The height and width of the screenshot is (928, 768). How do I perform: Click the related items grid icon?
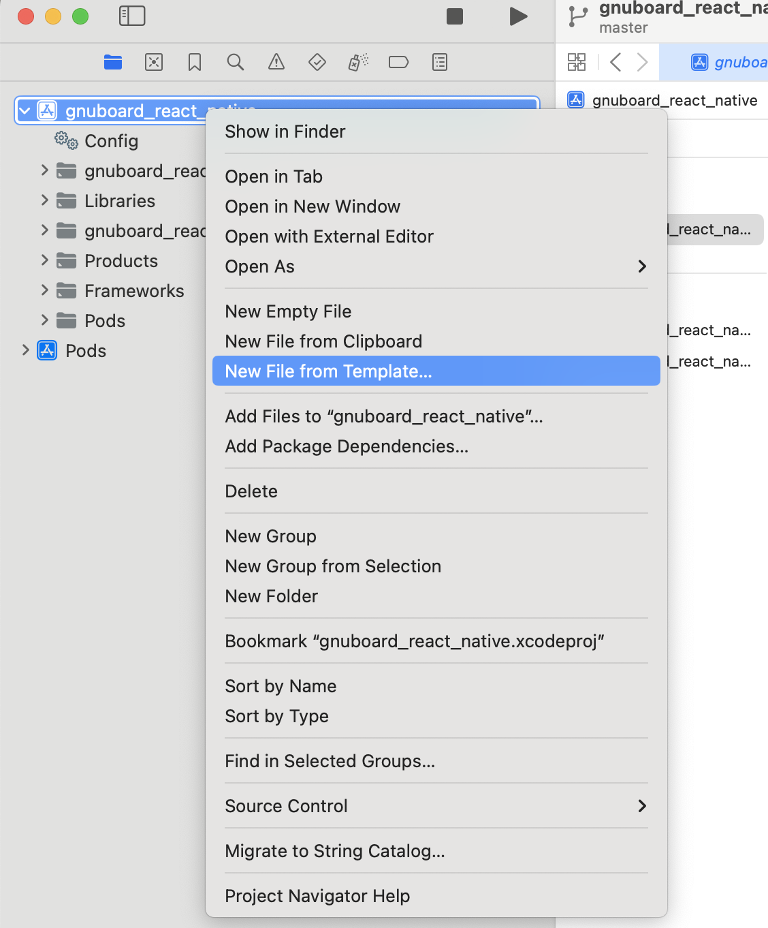(x=577, y=62)
